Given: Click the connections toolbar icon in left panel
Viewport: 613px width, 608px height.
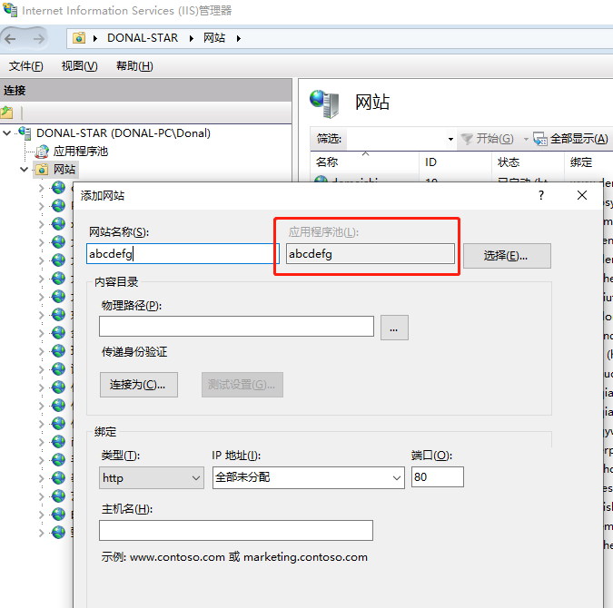Looking at the screenshot, I should coord(7,113).
